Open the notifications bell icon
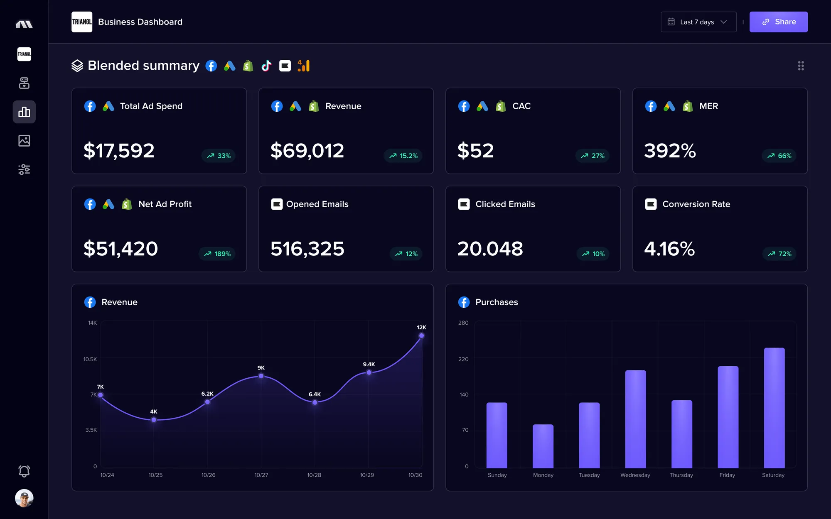Image resolution: width=831 pixels, height=519 pixels. [24, 471]
